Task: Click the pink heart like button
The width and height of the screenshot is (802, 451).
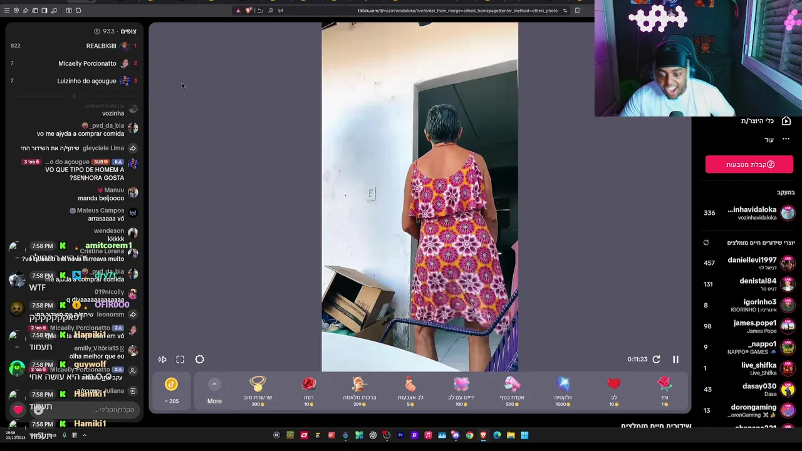Action: pyautogui.click(x=18, y=410)
